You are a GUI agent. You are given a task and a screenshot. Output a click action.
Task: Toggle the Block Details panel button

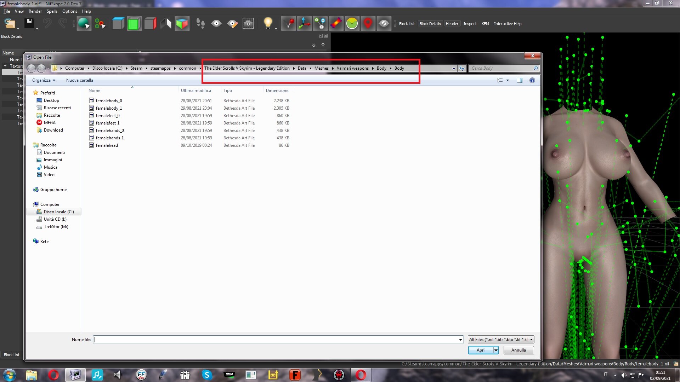(x=430, y=24)
